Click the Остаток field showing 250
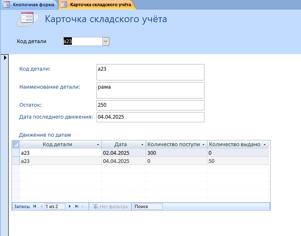Image resolution: width=301 pixels, height=236 pixels. (x=150, y=105)
